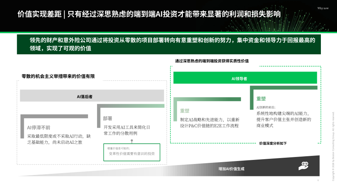Image resolution: width=337 pixels, height=190 pixels.
Task: Select the "零散的机会主义举措带来的价值有限" caption
Action: [x=58, y=76]
